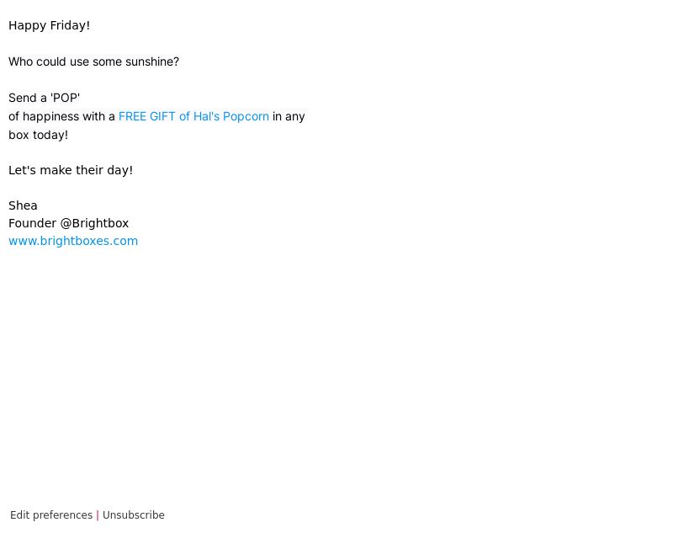Click the word 'preferences' in the footer

(62, 515)
